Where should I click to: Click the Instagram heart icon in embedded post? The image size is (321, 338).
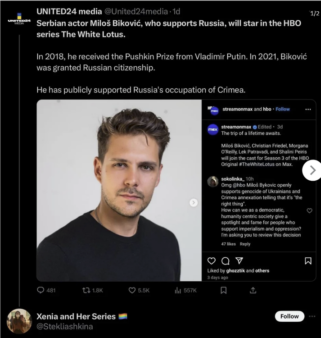point(211,261)
